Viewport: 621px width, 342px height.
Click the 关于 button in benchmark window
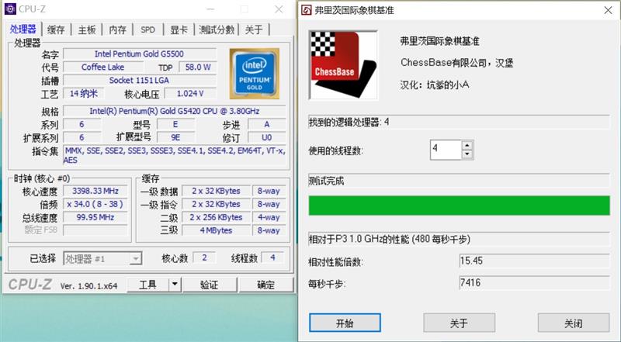tap(459, 323)
